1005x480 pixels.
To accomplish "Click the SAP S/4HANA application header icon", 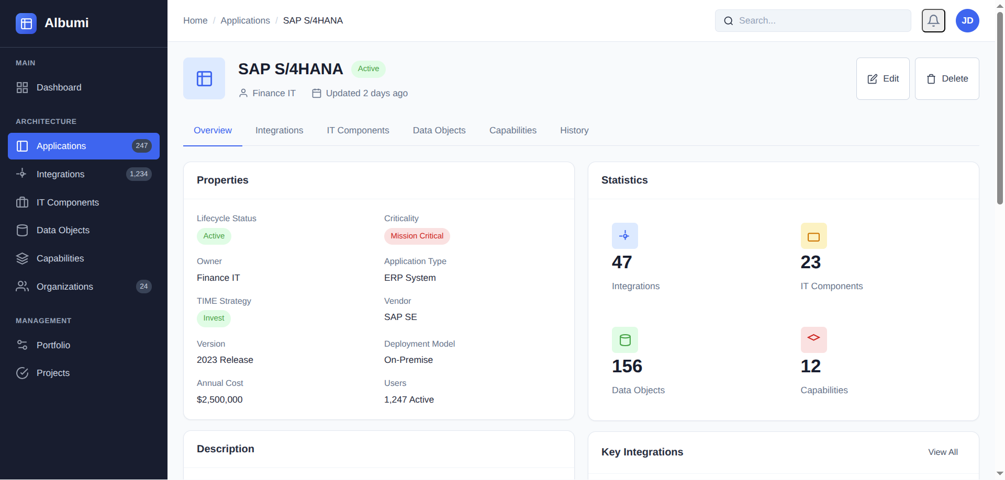I will 204,78.
